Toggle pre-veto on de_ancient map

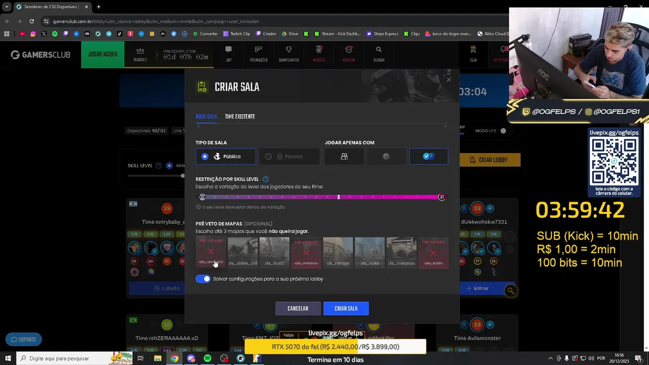[211, 252]
